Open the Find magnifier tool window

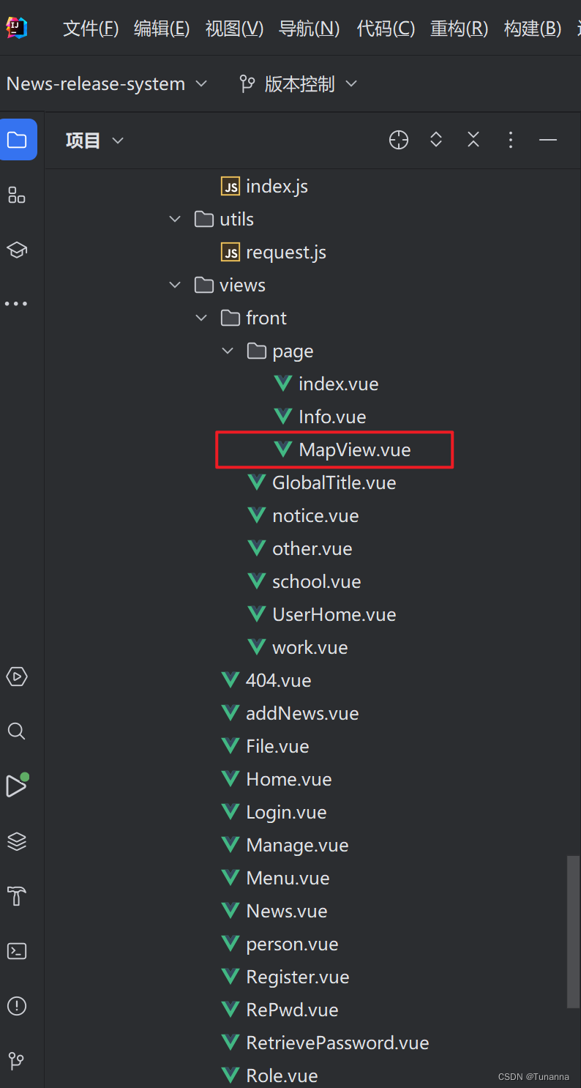click(x=17, y=731)
